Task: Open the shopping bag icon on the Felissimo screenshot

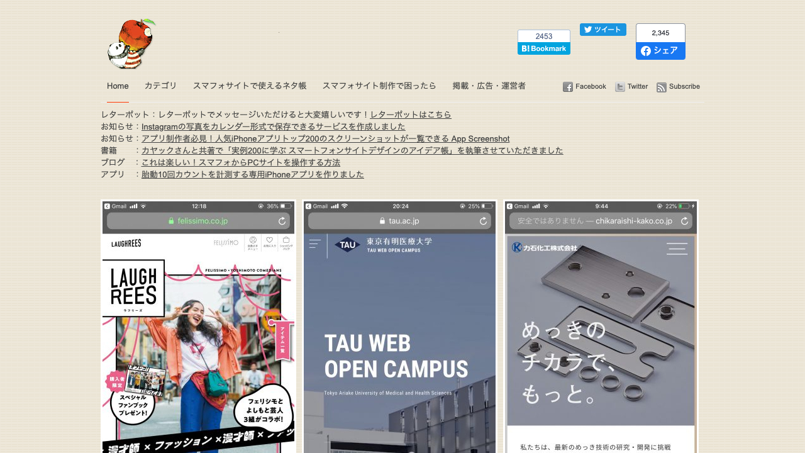Action: pyautogui.click(x=286, y=240)
